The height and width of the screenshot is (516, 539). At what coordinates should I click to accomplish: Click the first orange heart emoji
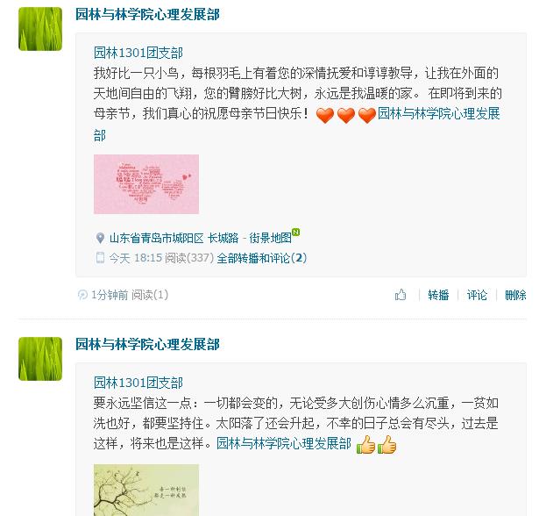click(325, 115)
